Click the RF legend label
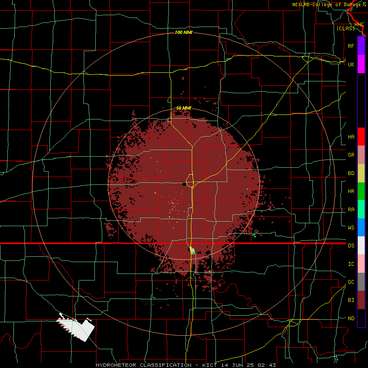Viewport: 368px width, 368px height. point(351,46)
